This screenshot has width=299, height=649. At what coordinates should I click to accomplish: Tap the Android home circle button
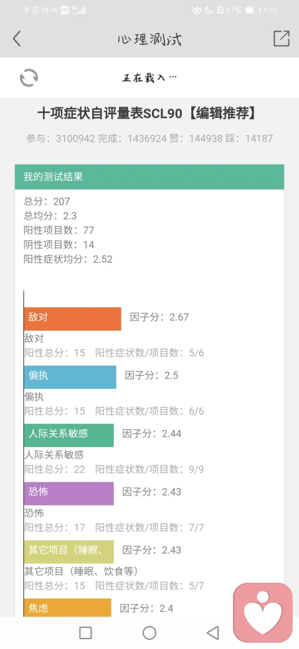pyautogui.click(x=149, y=632)
